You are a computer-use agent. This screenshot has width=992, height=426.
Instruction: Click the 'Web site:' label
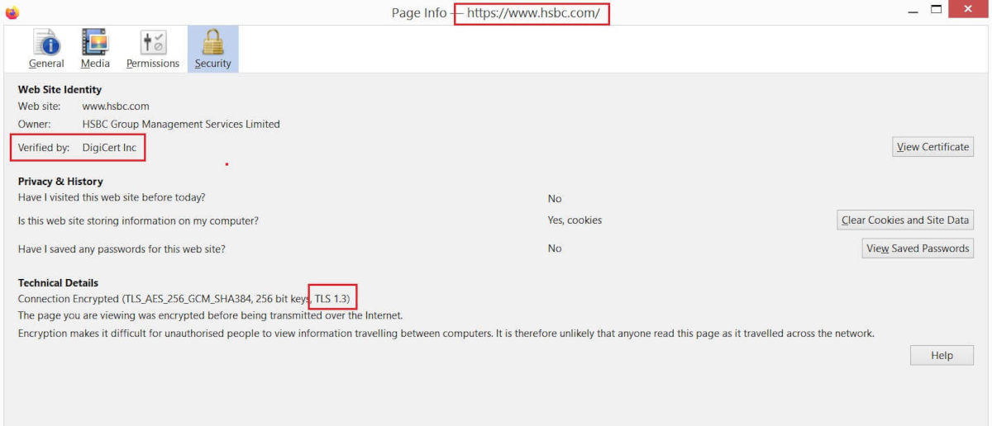pos(39,106)
